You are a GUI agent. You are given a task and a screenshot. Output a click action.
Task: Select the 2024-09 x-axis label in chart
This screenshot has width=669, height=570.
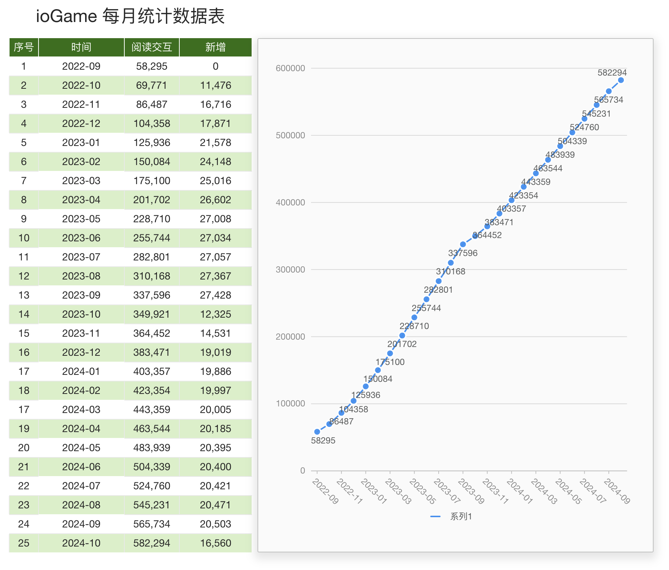click(x=617, y=491)
